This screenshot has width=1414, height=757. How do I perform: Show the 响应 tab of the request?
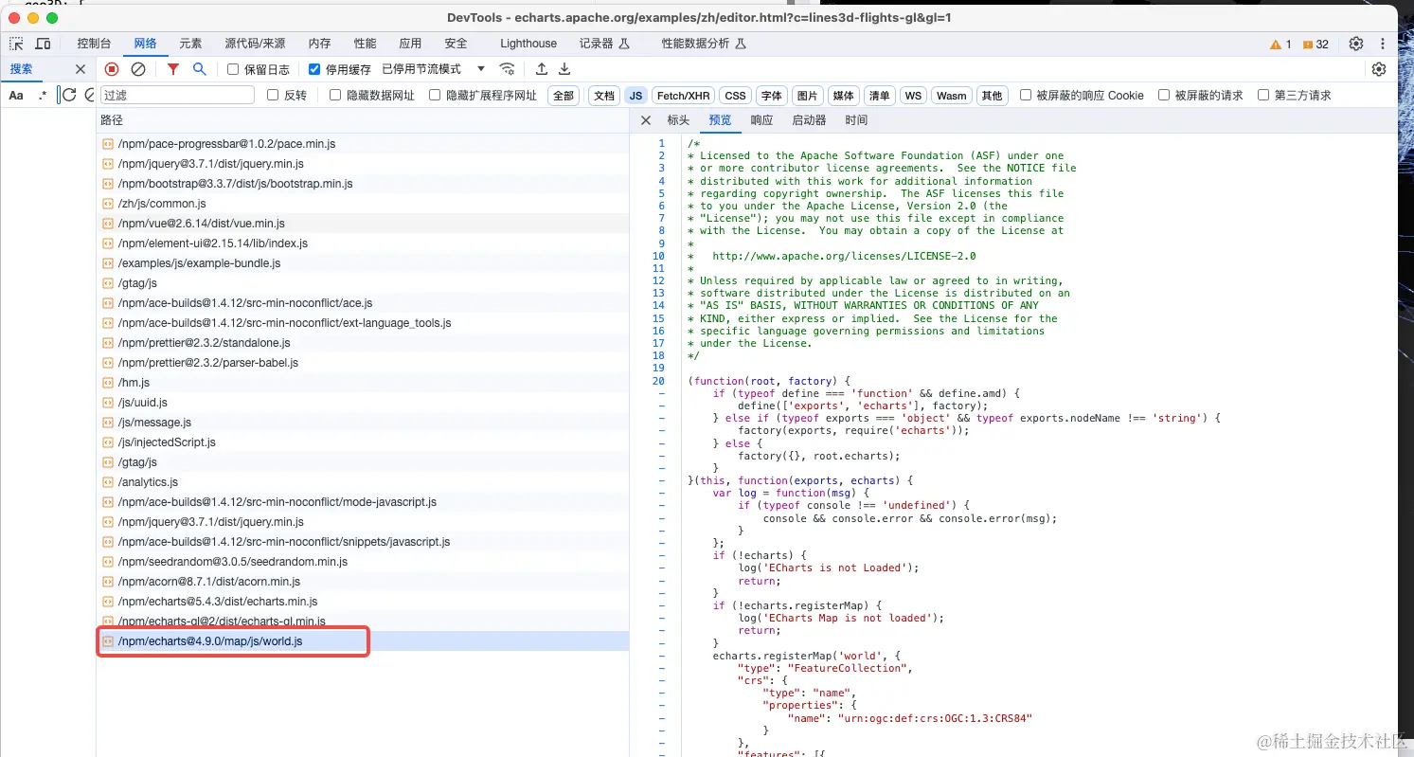pyautogui.click(x=761, y=120)
